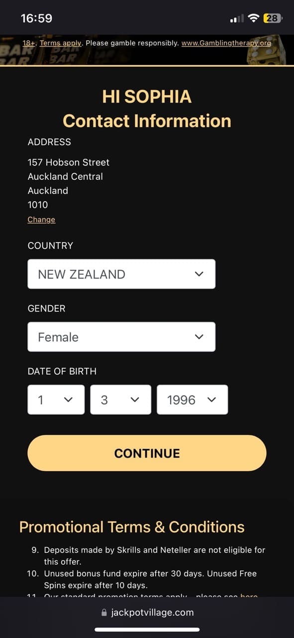Tap the clock showing 16:59
The height and width of the screenshot is (638, 294).
click(36, 18)
